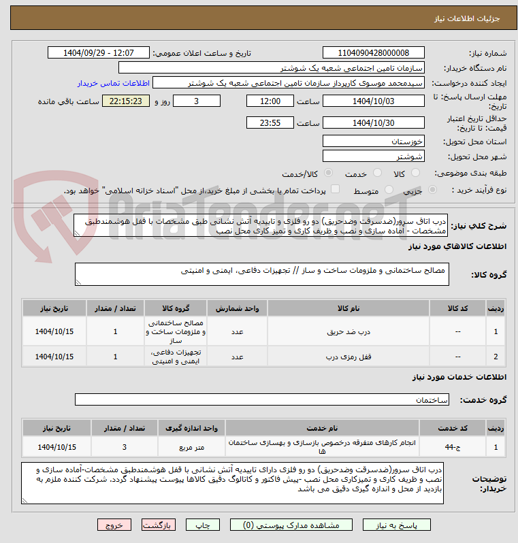Click the واحد اندازه گیری column header
Image resolution: width=518 pixels, height=543 pixels.
coord(191,428)
